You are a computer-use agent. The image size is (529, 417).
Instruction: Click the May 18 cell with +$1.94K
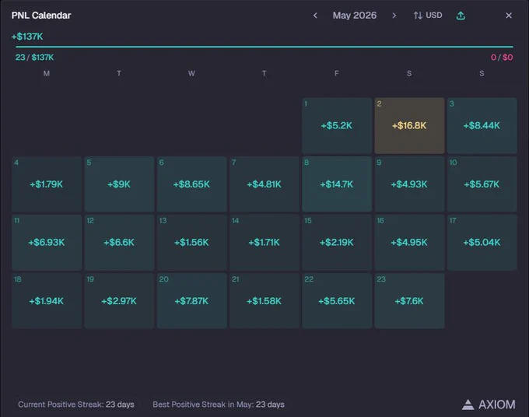point(47,301)
